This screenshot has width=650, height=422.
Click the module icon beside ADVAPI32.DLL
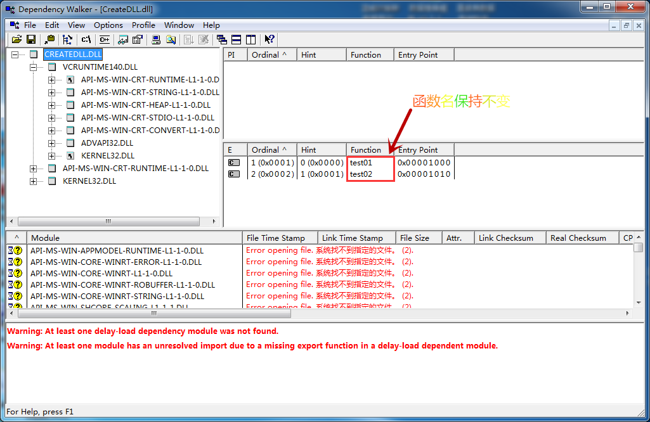(70, 143)
